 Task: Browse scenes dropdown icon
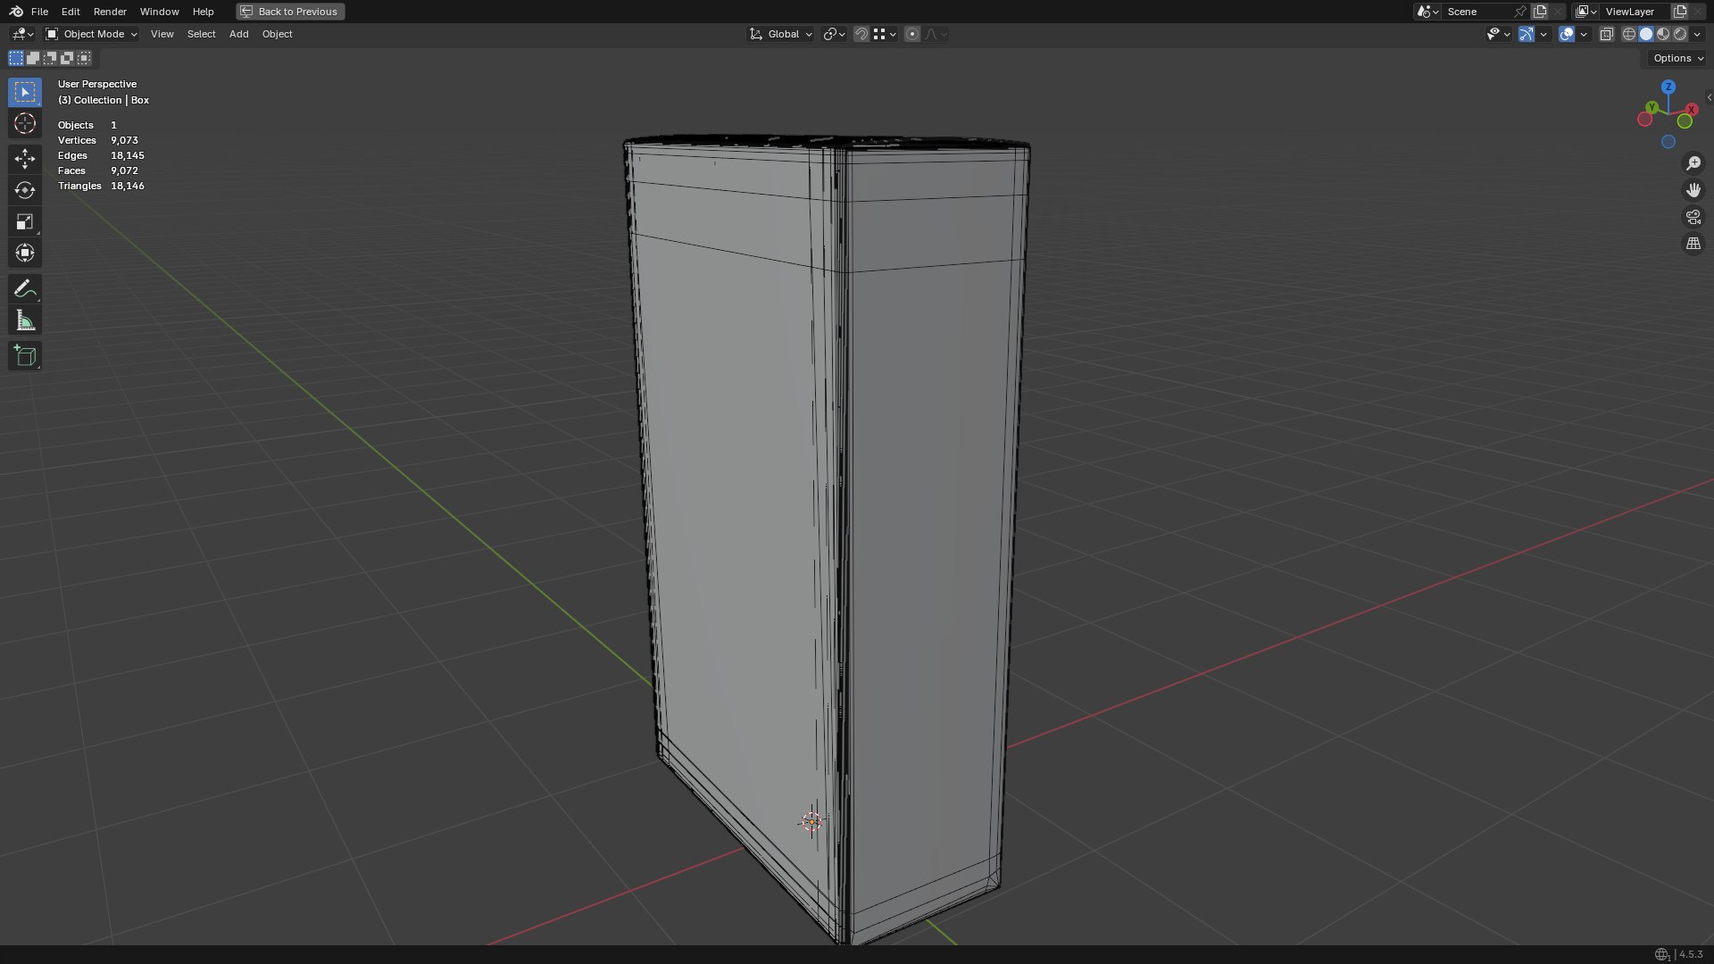1427,12
